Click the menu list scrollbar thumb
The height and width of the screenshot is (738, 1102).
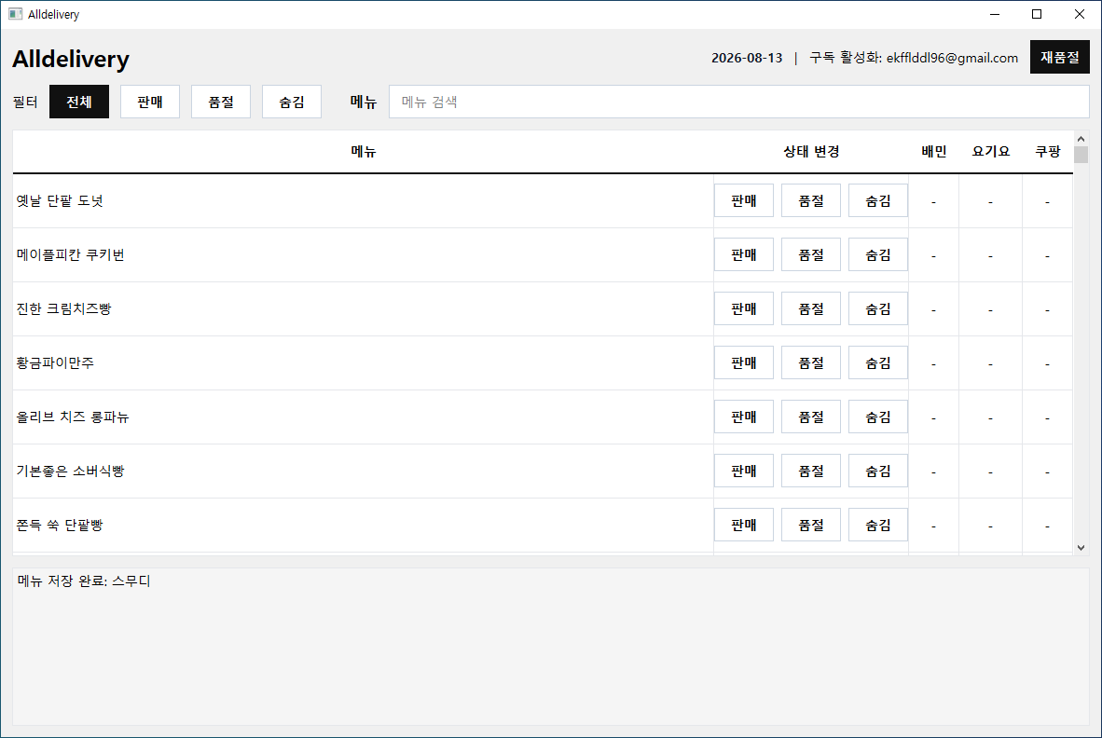(x=1081, y=155)
